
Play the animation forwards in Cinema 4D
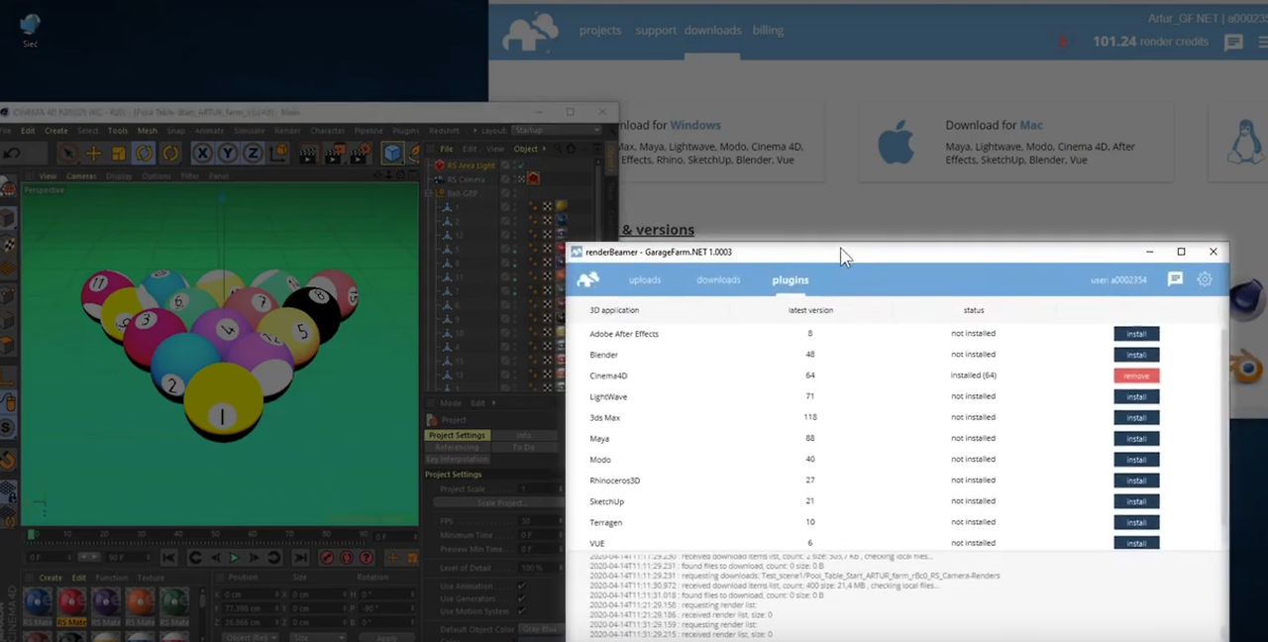[234, 558]
